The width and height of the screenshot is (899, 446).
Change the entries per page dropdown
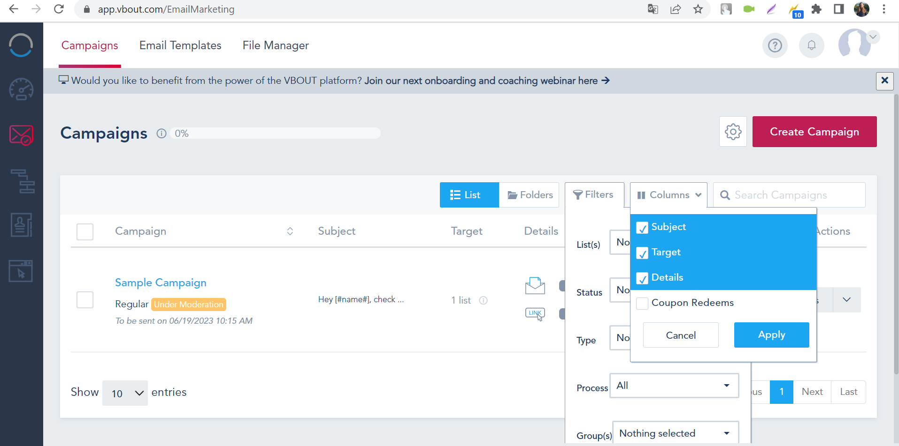(125, 393)
